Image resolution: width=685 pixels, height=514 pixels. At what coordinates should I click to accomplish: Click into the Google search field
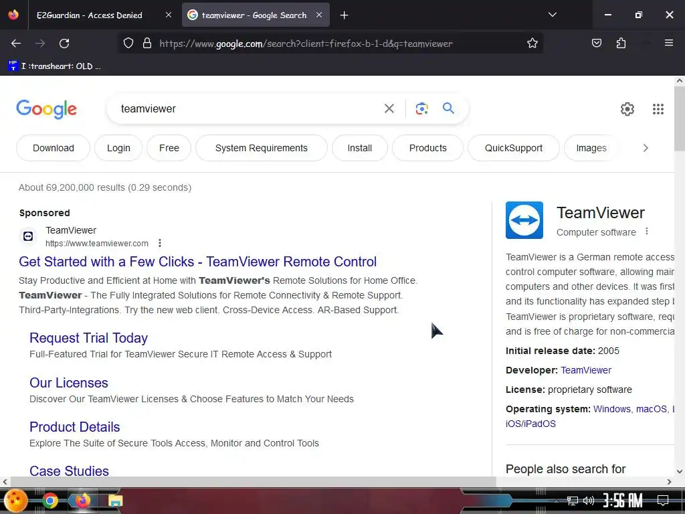247,109
